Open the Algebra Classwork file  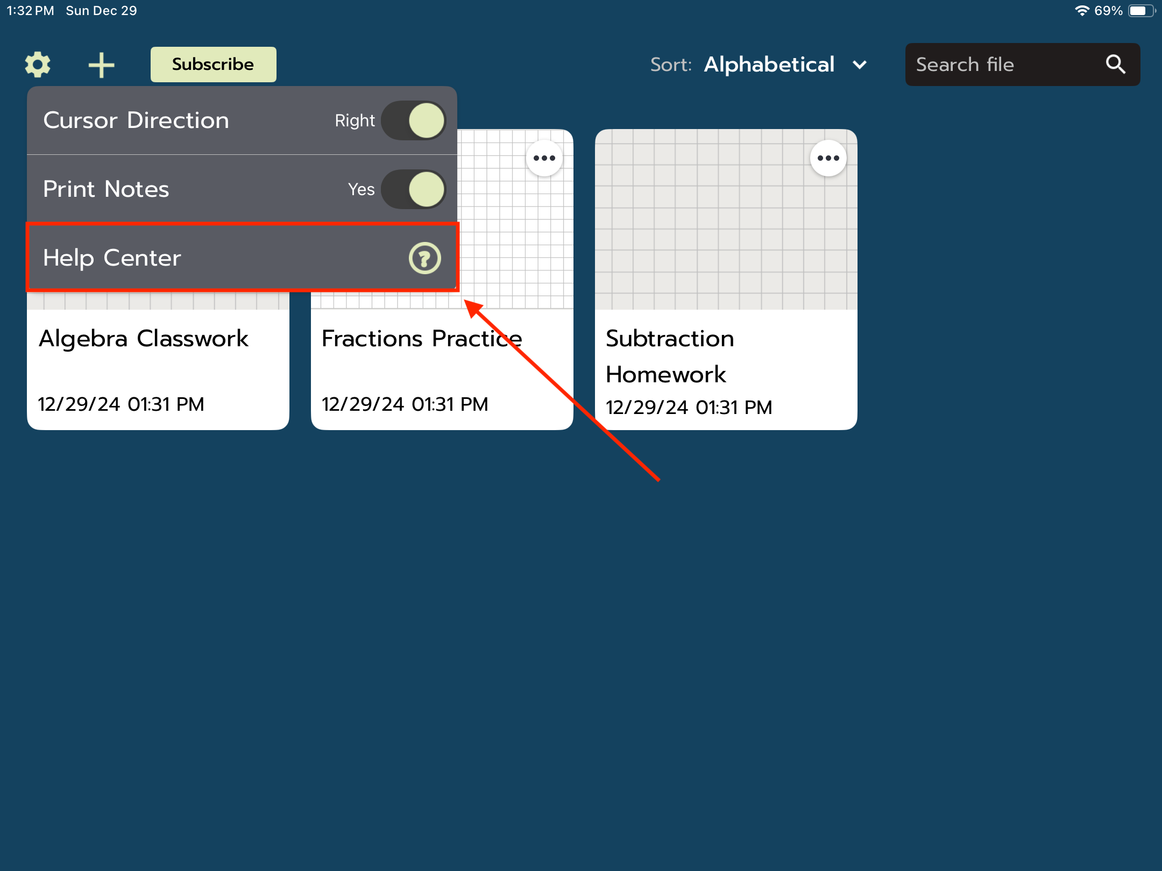pyautogui.click(x=144, y=339)
